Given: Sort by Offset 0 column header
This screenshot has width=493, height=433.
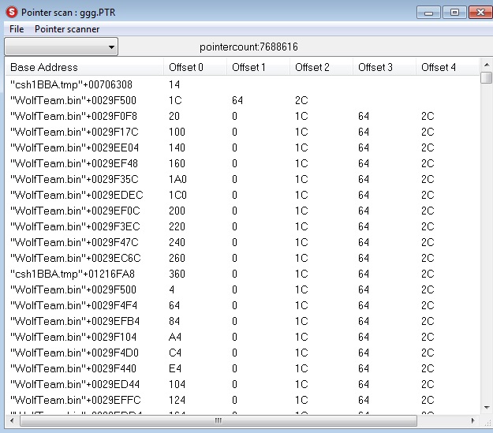Looking at the screenshot, I should [196, 67].
